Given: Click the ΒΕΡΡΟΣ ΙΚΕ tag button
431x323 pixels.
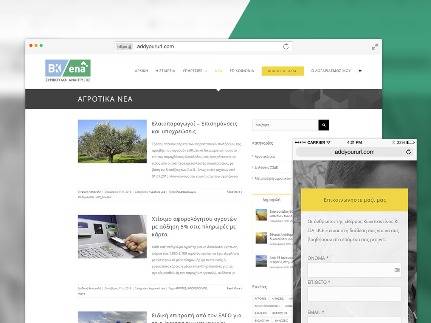Looking at the screenshot, I should [x=280, y=313].
